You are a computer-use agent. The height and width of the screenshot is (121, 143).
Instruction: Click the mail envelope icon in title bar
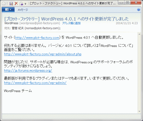[x=4, y=3]
